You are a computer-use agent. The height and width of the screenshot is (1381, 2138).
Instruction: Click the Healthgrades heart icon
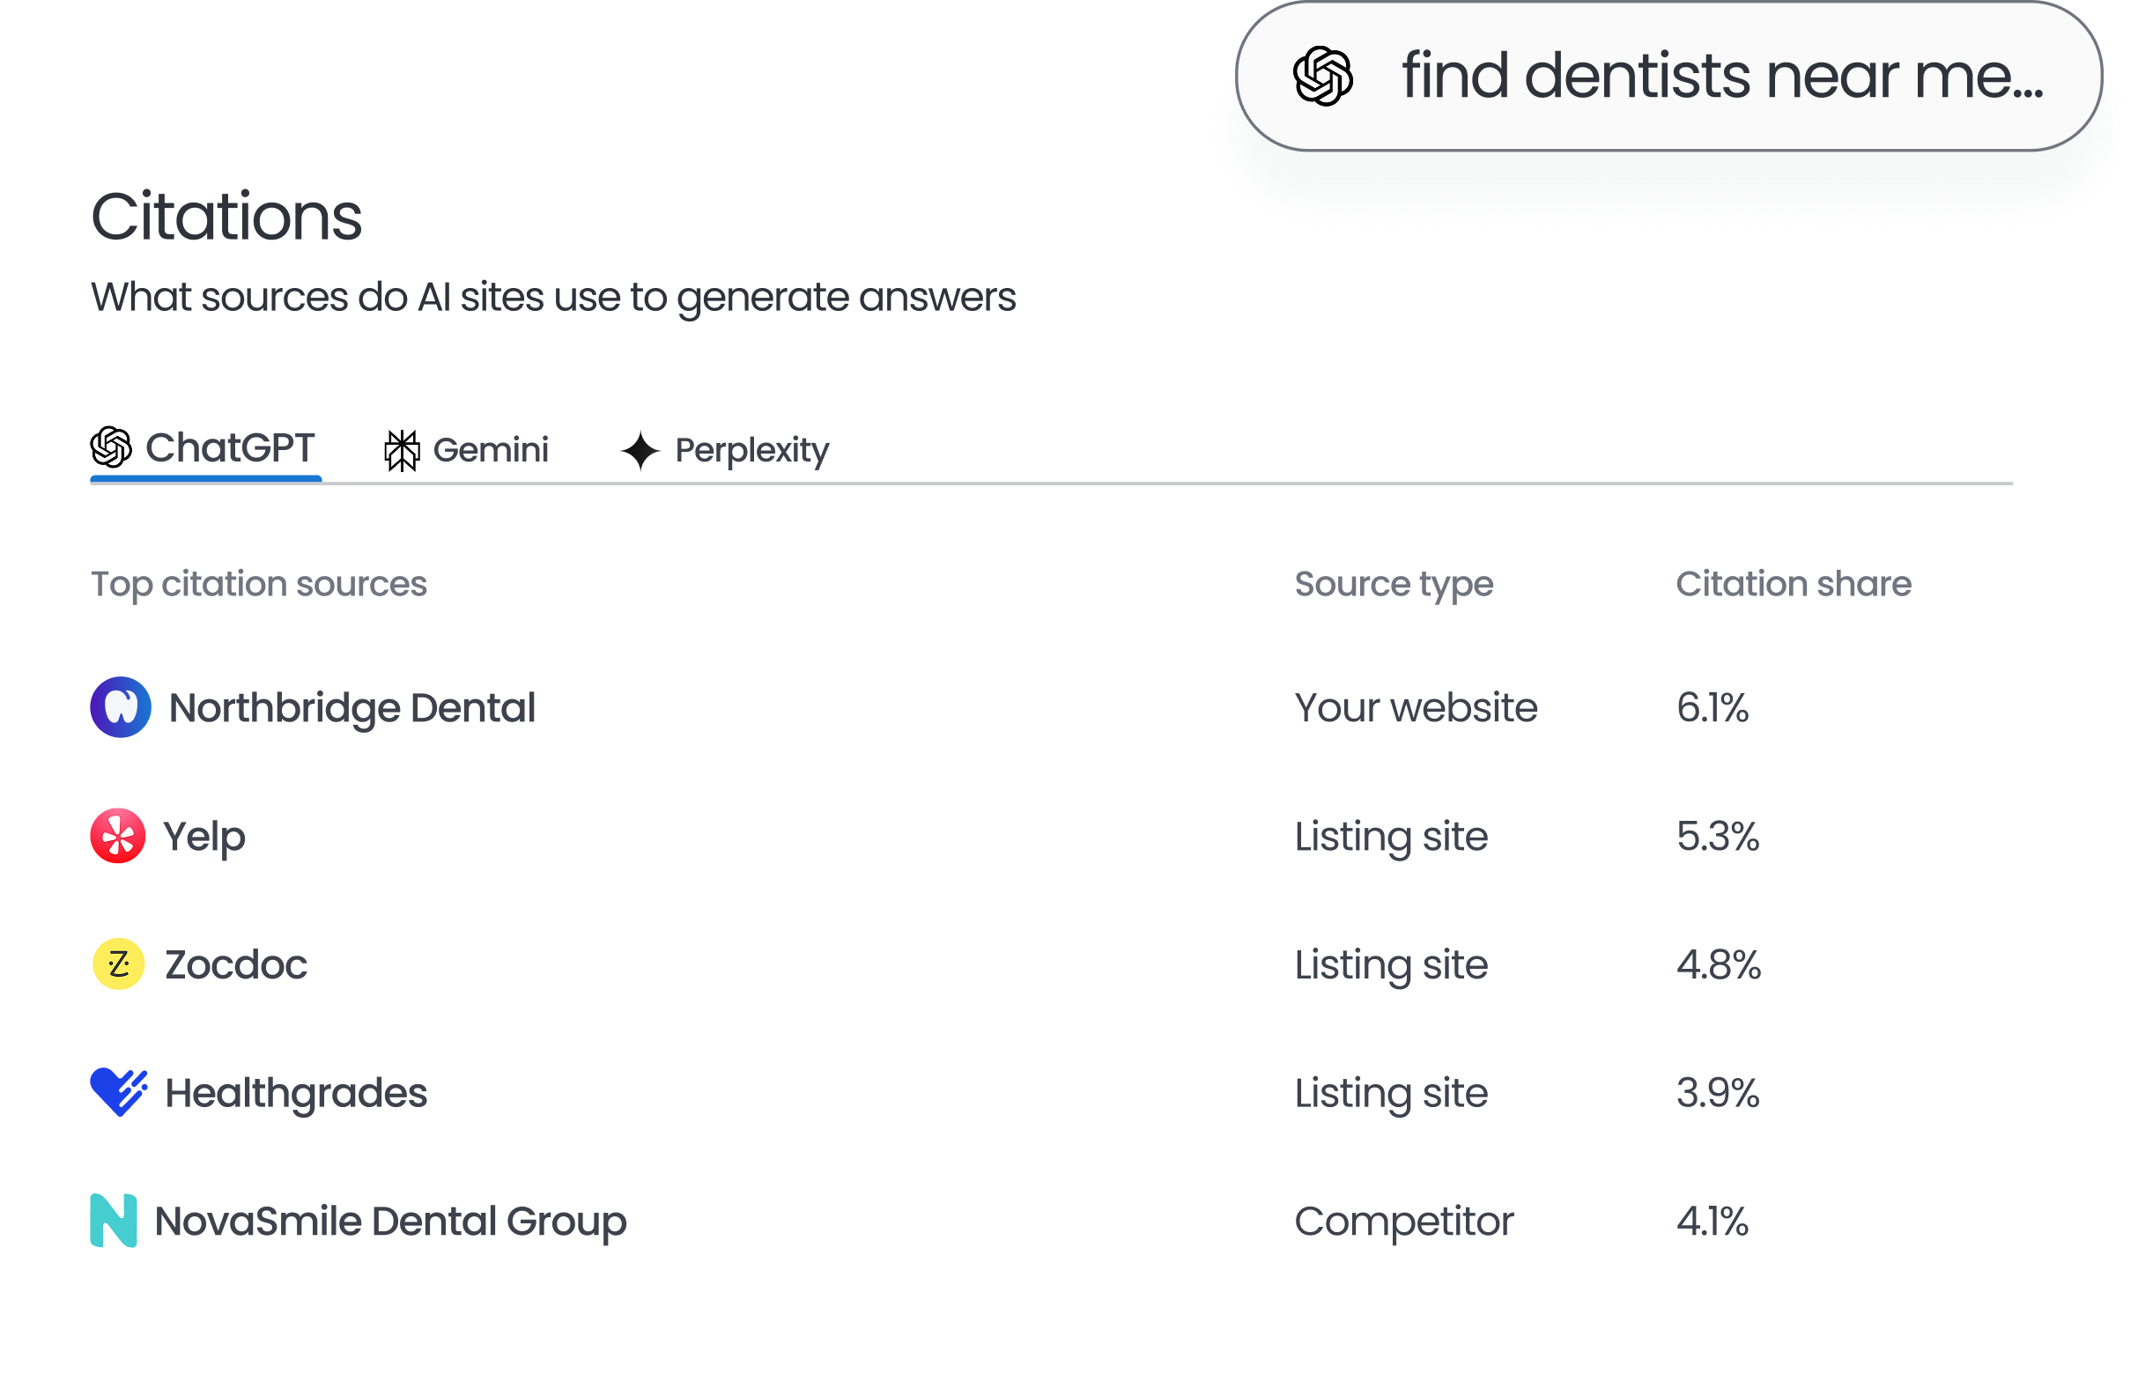117,1092
